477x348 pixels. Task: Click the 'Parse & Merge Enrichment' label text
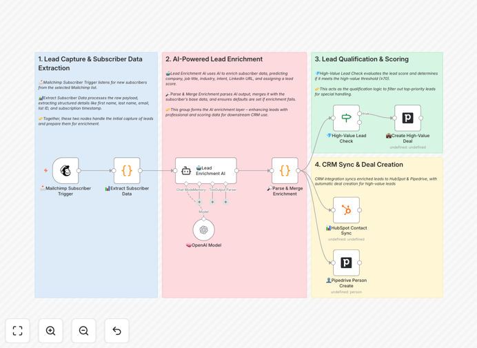(285, 191)
